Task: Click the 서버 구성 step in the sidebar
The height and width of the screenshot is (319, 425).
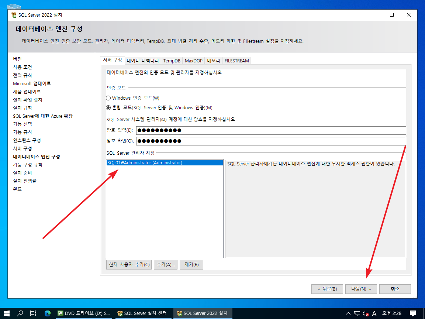Action: (23, 149)
